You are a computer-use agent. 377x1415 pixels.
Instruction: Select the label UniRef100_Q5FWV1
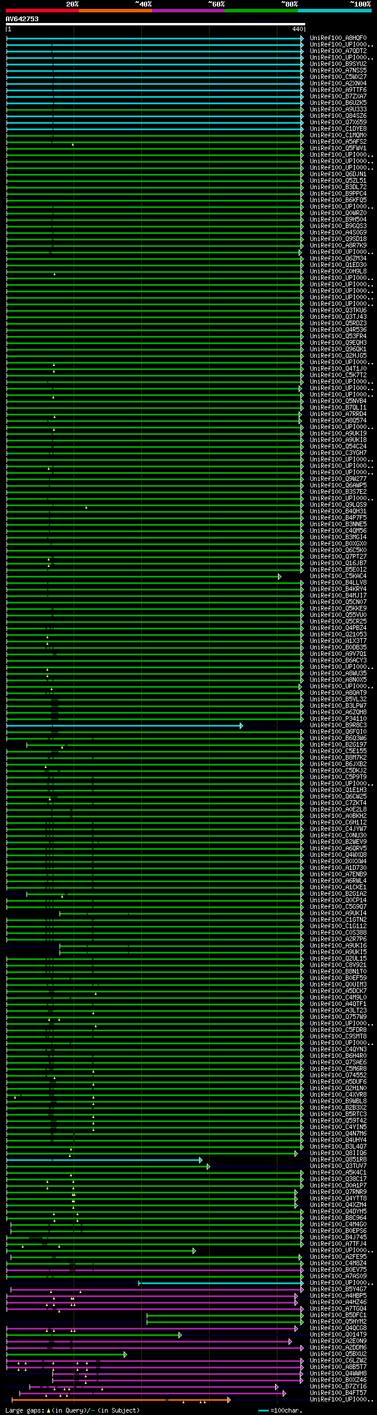pos(338,148)
